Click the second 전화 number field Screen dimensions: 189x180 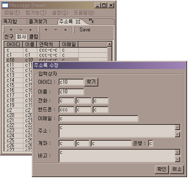click(x=83, y=101)
